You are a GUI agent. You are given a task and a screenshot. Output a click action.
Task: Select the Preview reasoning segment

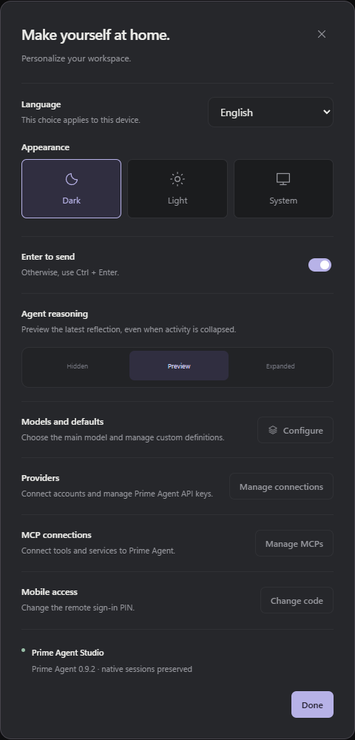pos(179,366)
